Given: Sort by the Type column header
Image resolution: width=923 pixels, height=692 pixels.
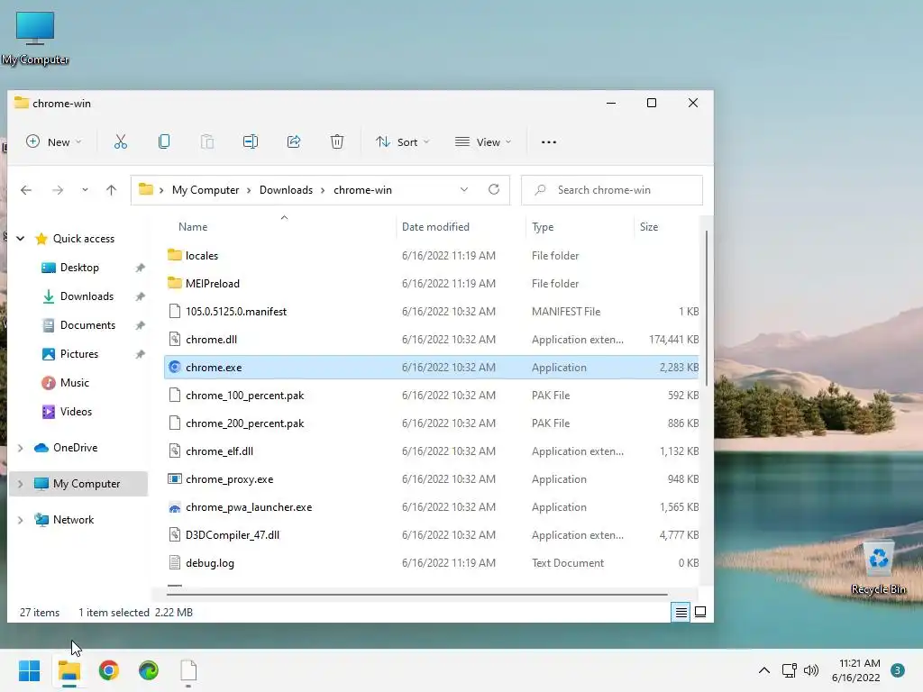Looking at the screenshot, I should pos(542,226).
